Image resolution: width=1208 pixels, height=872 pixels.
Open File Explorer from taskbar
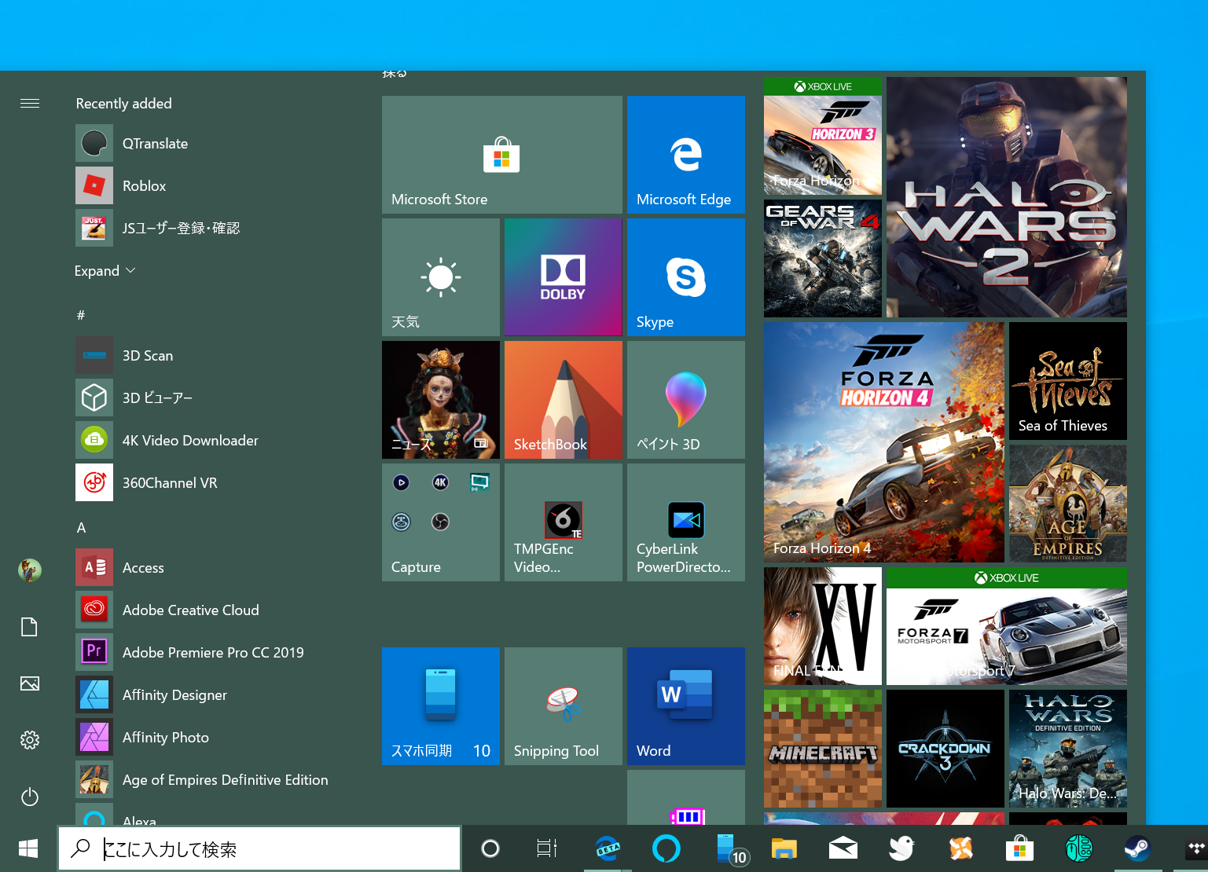coord(784,848)
